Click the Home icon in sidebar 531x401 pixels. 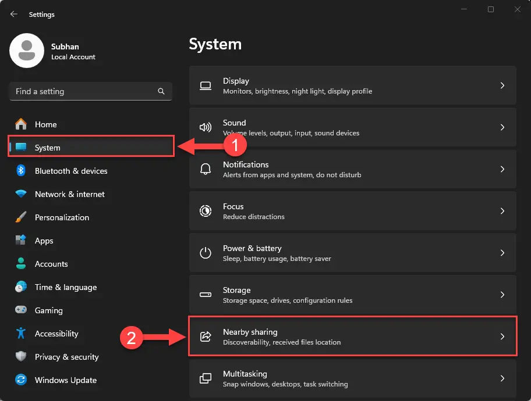coord(21,124)
